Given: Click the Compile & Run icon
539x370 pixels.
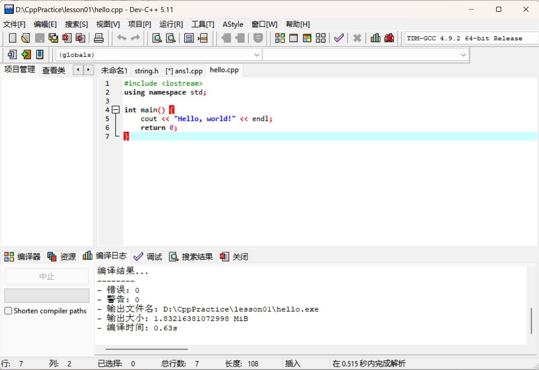Looking at the screenshot, I should (307, 38).
